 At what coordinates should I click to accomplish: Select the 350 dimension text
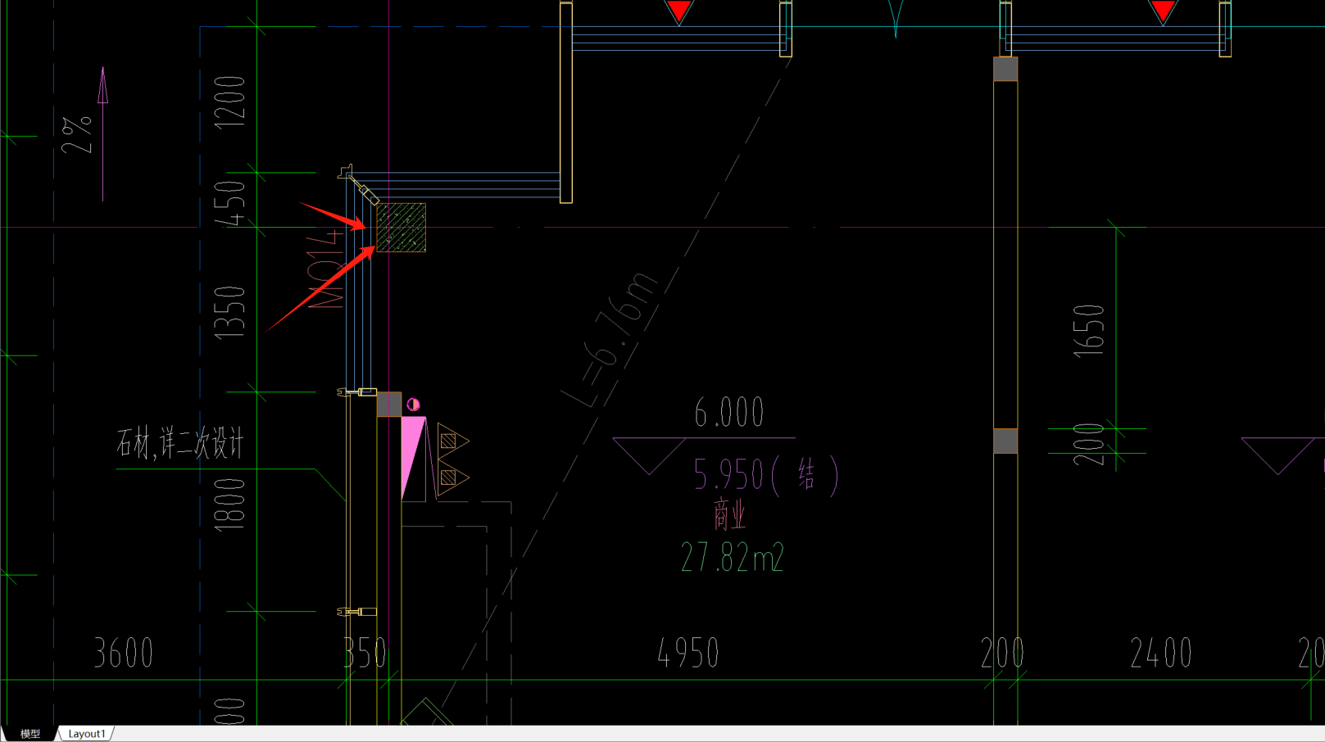click(x=365, y=654)
